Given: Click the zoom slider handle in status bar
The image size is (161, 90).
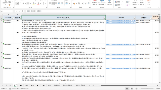Looking at the screenshot, I should (147, 88).
